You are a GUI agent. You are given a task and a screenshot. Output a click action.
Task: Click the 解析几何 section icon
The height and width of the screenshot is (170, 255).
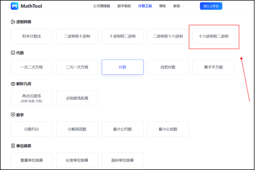[13, 84]
